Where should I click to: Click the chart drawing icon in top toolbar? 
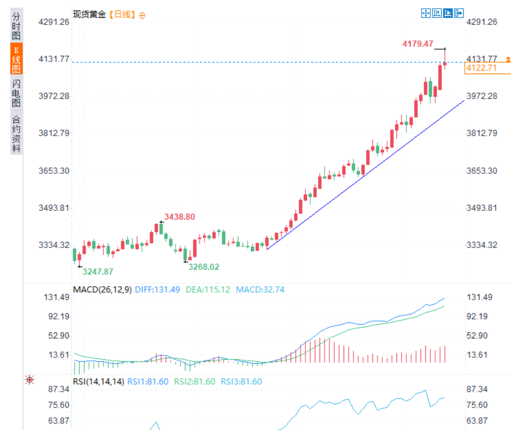click(436, 13)
